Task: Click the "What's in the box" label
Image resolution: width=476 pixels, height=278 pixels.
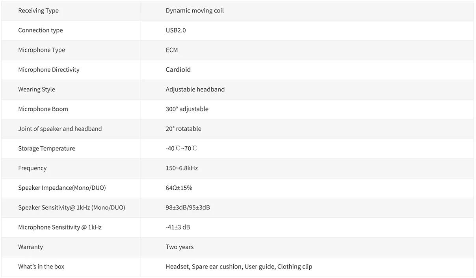Action: (41, 267)
